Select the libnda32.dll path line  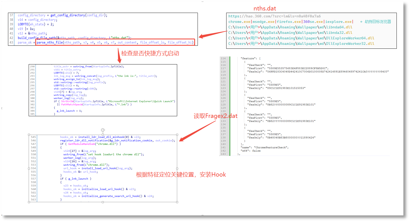(290, 33)
